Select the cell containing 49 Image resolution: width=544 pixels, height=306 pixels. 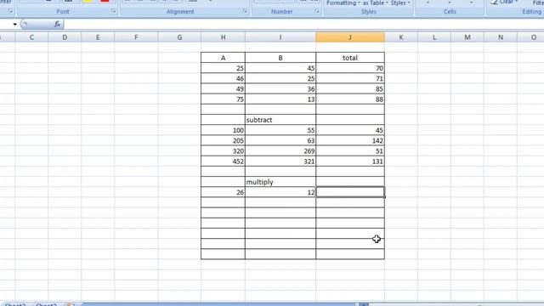point(223,88)
